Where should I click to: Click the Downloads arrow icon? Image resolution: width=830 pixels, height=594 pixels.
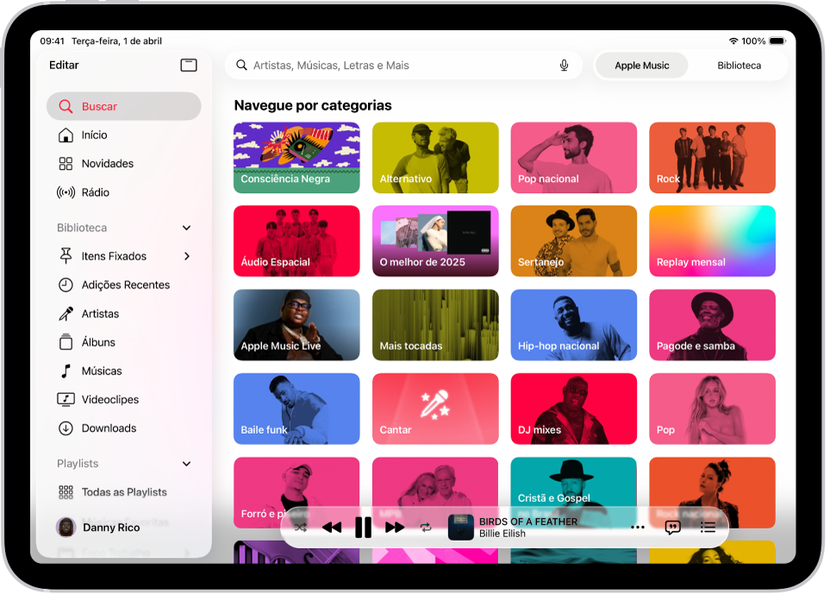click(x=66, y=428)
